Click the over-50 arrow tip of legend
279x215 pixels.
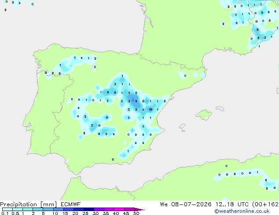(139, 209)
